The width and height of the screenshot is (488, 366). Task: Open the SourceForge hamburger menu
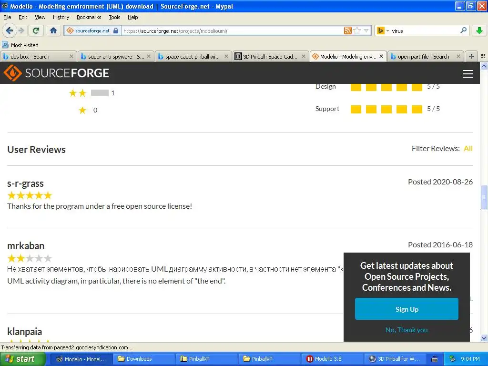pos(468,74)
